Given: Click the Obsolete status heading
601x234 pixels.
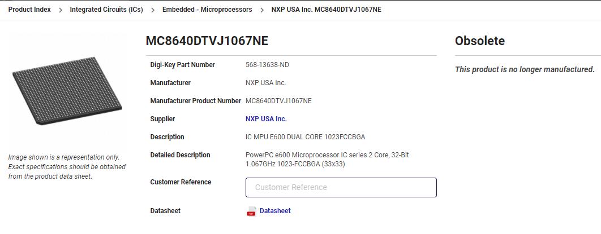Looking at the screenshot, I should tap(480, 41).
